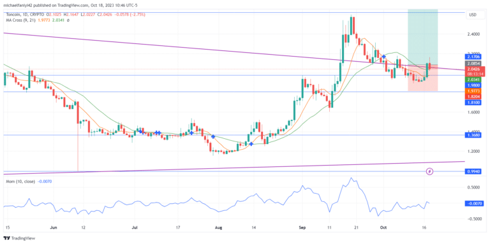Click the ø symbol beside MA Cross values

pyautogui.click(x=68, y=20)
